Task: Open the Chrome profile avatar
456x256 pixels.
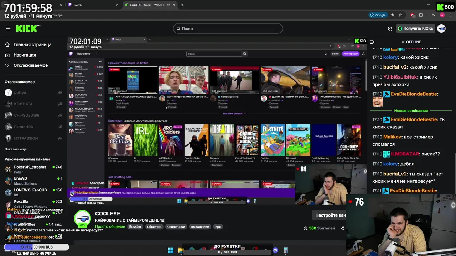Action: click(442, 15)
